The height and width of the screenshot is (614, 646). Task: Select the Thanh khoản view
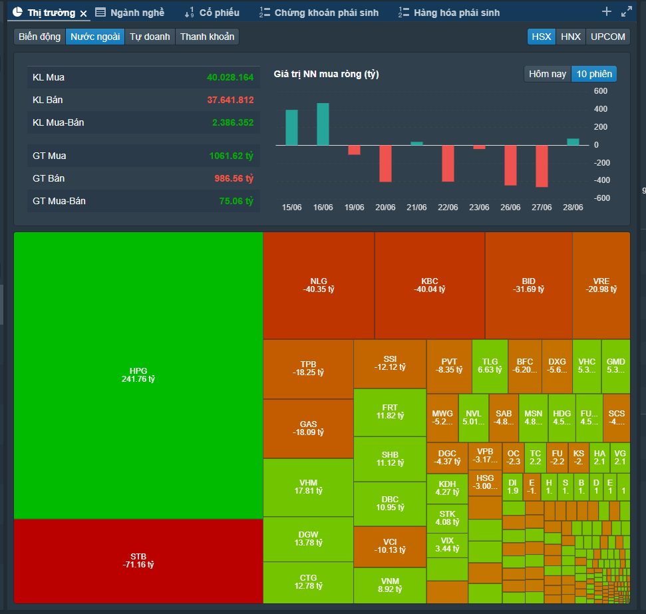pyautogui.click(x=207, y=37)
